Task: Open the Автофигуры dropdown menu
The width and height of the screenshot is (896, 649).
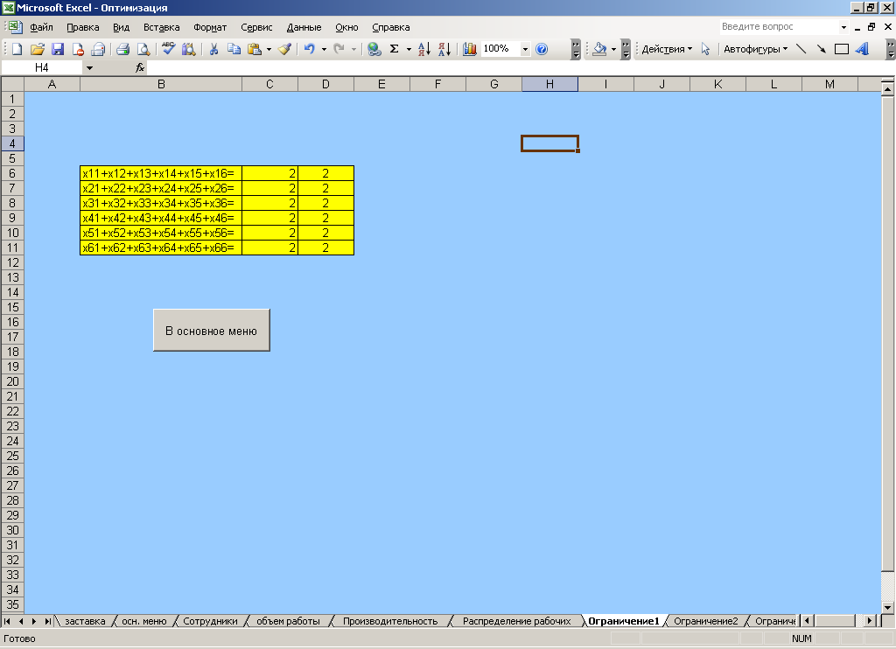Action: click(755, 50)
